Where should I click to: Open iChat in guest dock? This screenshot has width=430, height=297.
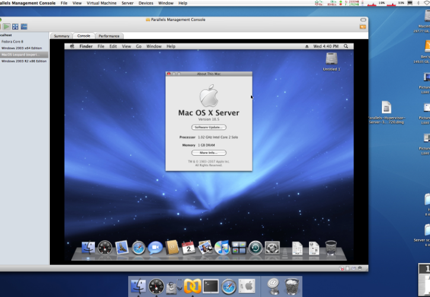[x=155, y=248]
